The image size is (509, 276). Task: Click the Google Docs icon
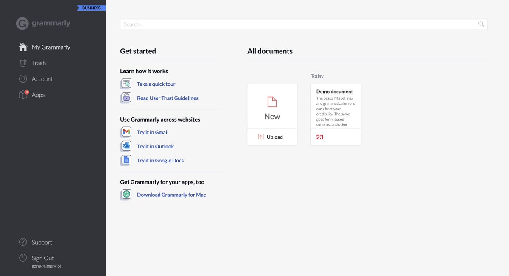tap(126, 160)
